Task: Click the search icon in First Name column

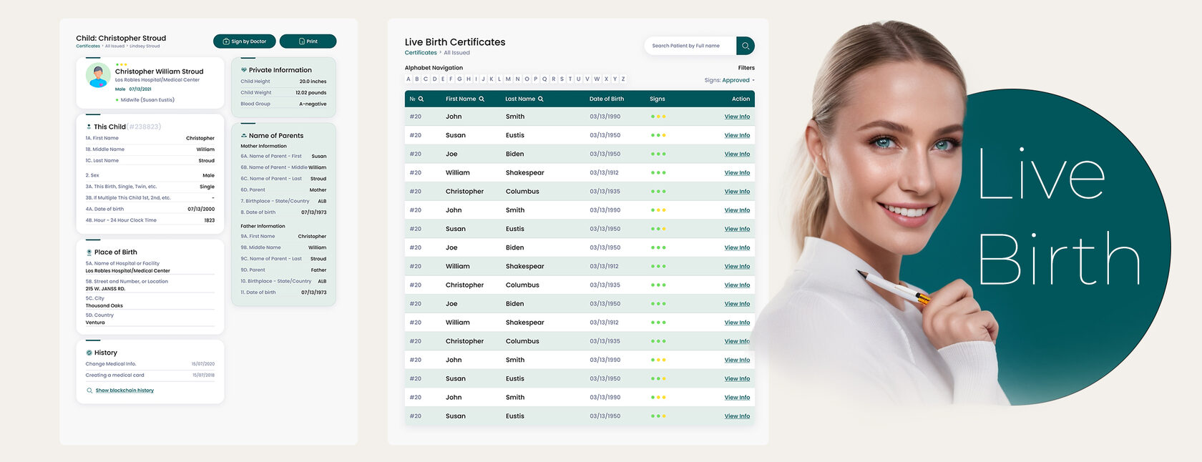Action: click(x=482, y=99)
